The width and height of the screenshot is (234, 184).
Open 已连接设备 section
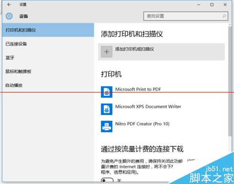(x=48, y=44)
